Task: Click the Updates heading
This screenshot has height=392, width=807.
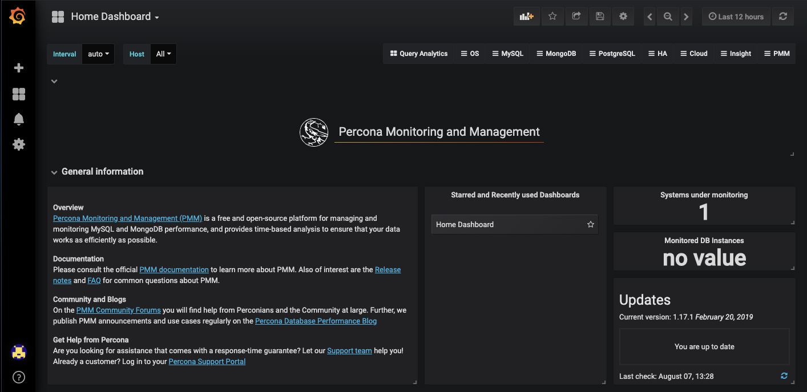Action: (x=645, y=300)
